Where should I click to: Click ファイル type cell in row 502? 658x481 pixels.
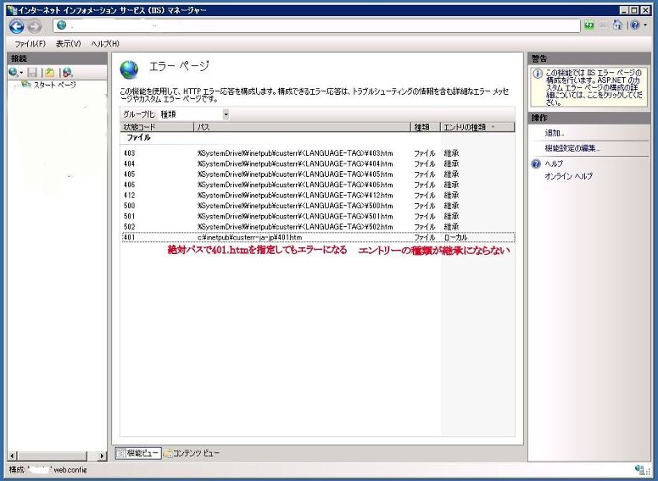click(424, 227)
